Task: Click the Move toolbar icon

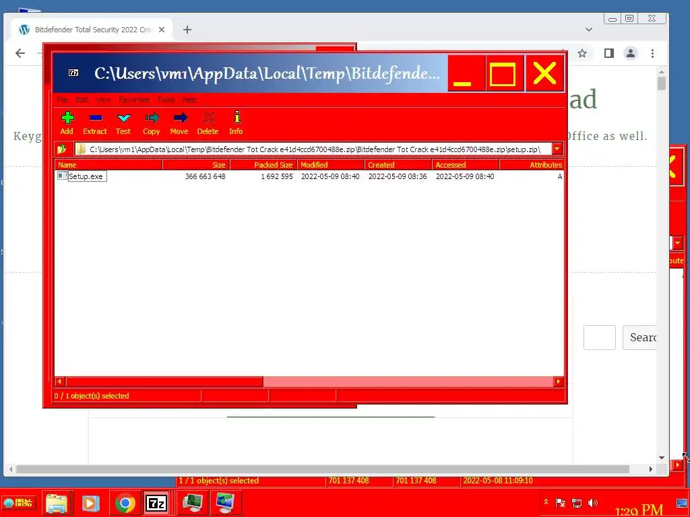Action: (180, 118)
